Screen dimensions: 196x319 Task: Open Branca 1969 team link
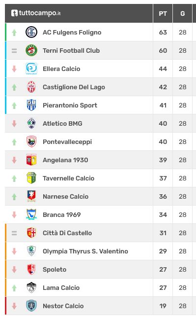tap(62, 214)
